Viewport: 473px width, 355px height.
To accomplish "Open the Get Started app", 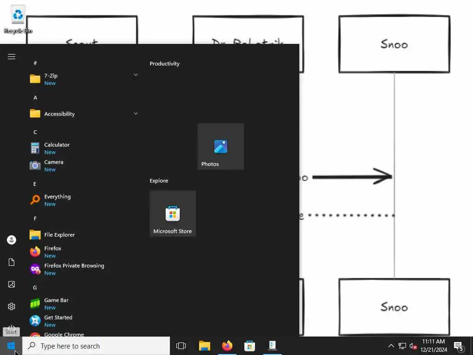I will [83, 321].
